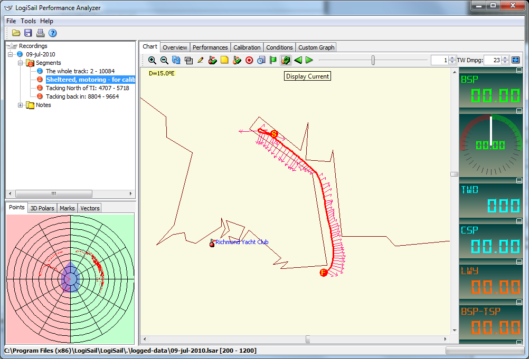
Task: Click the zoom in magnifier icon
Action: tap(152, 60)
